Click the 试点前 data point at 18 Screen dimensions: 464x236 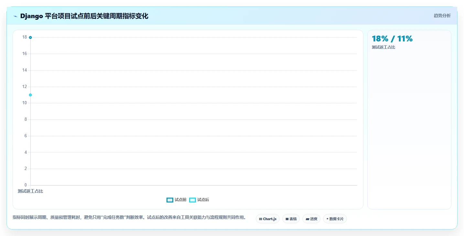(30, 38)
